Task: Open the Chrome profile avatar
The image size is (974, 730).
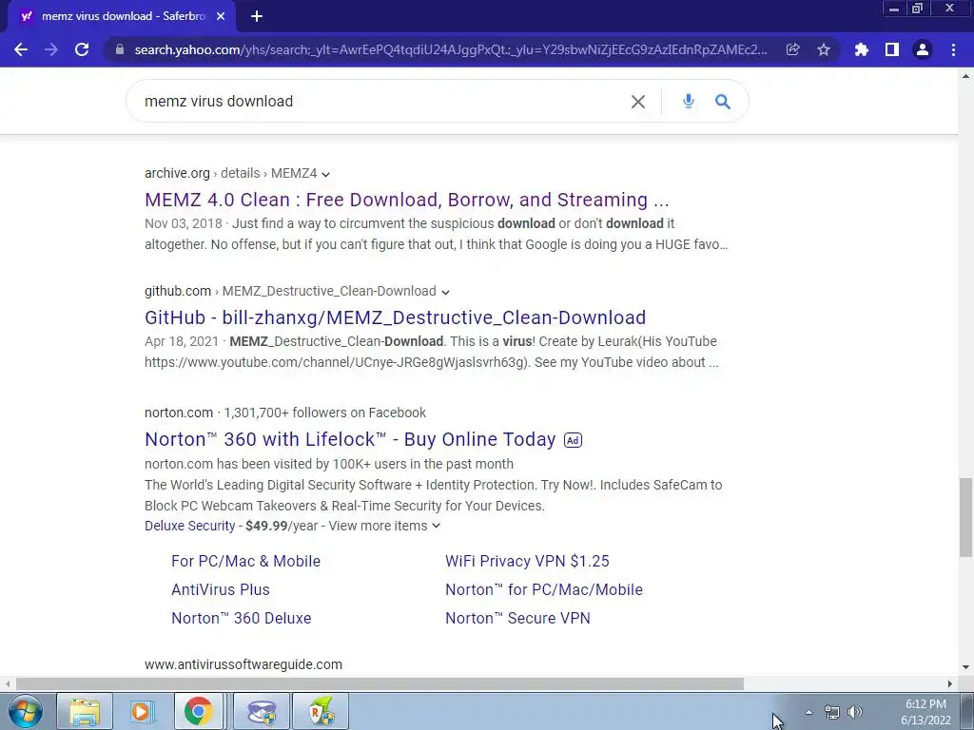Action: click(923, 49)
